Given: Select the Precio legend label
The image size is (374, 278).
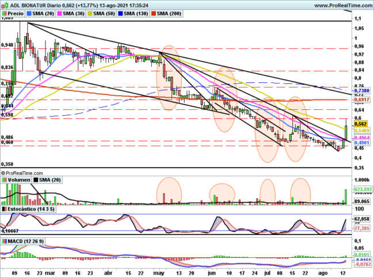Looking at the screenshot, I should (x=16, y=14).
